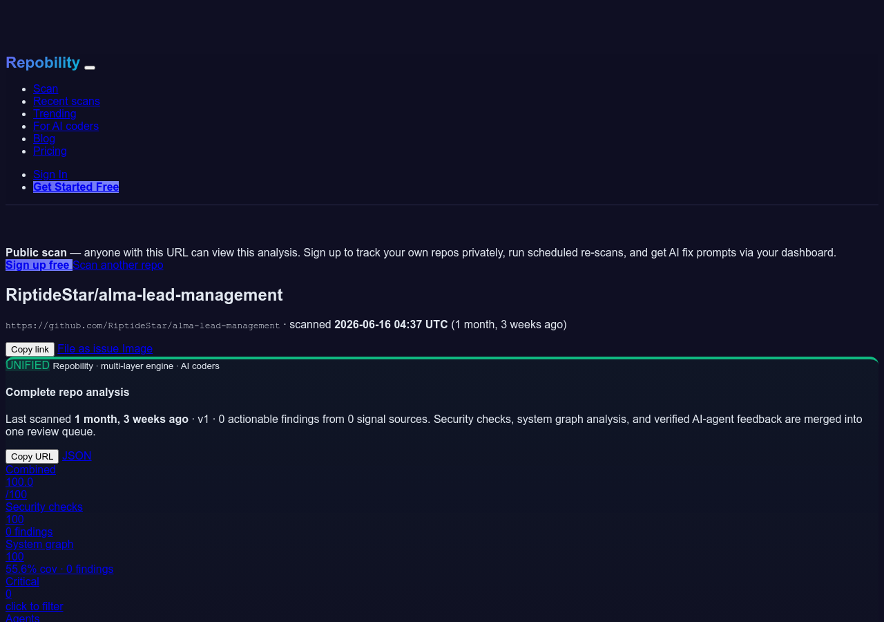Select the Combined score card

click(30, 482)
